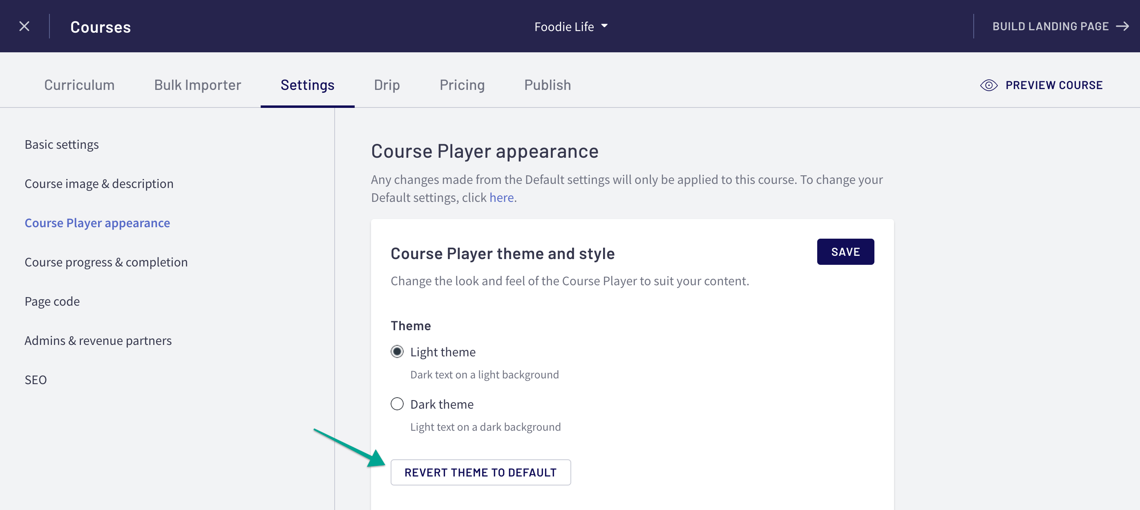Open the Page code section
Viewport: 1140px width, 510px height.
pos(52,301)
